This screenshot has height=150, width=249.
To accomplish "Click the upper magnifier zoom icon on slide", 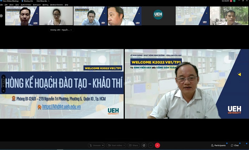I will point(3,86).
